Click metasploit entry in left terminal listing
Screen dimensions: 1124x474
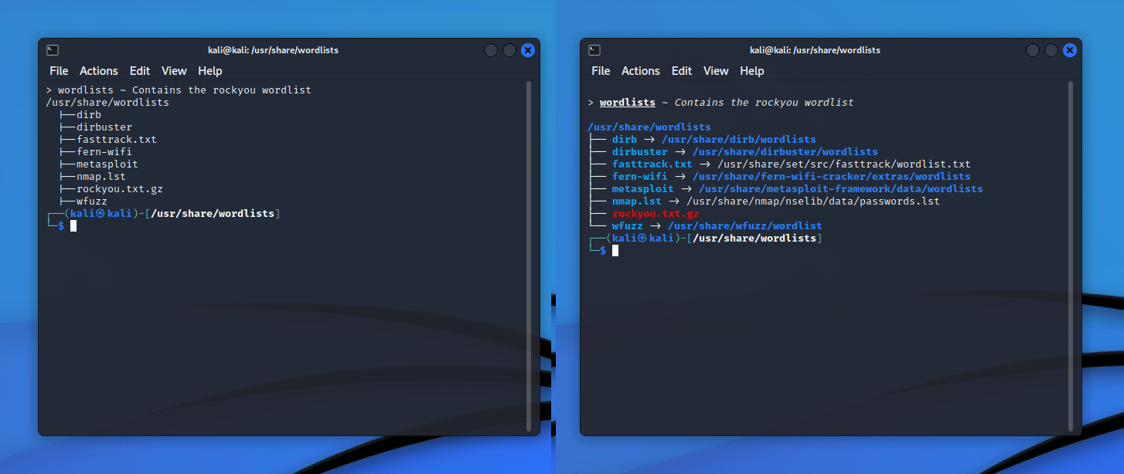tap(107, 164)
